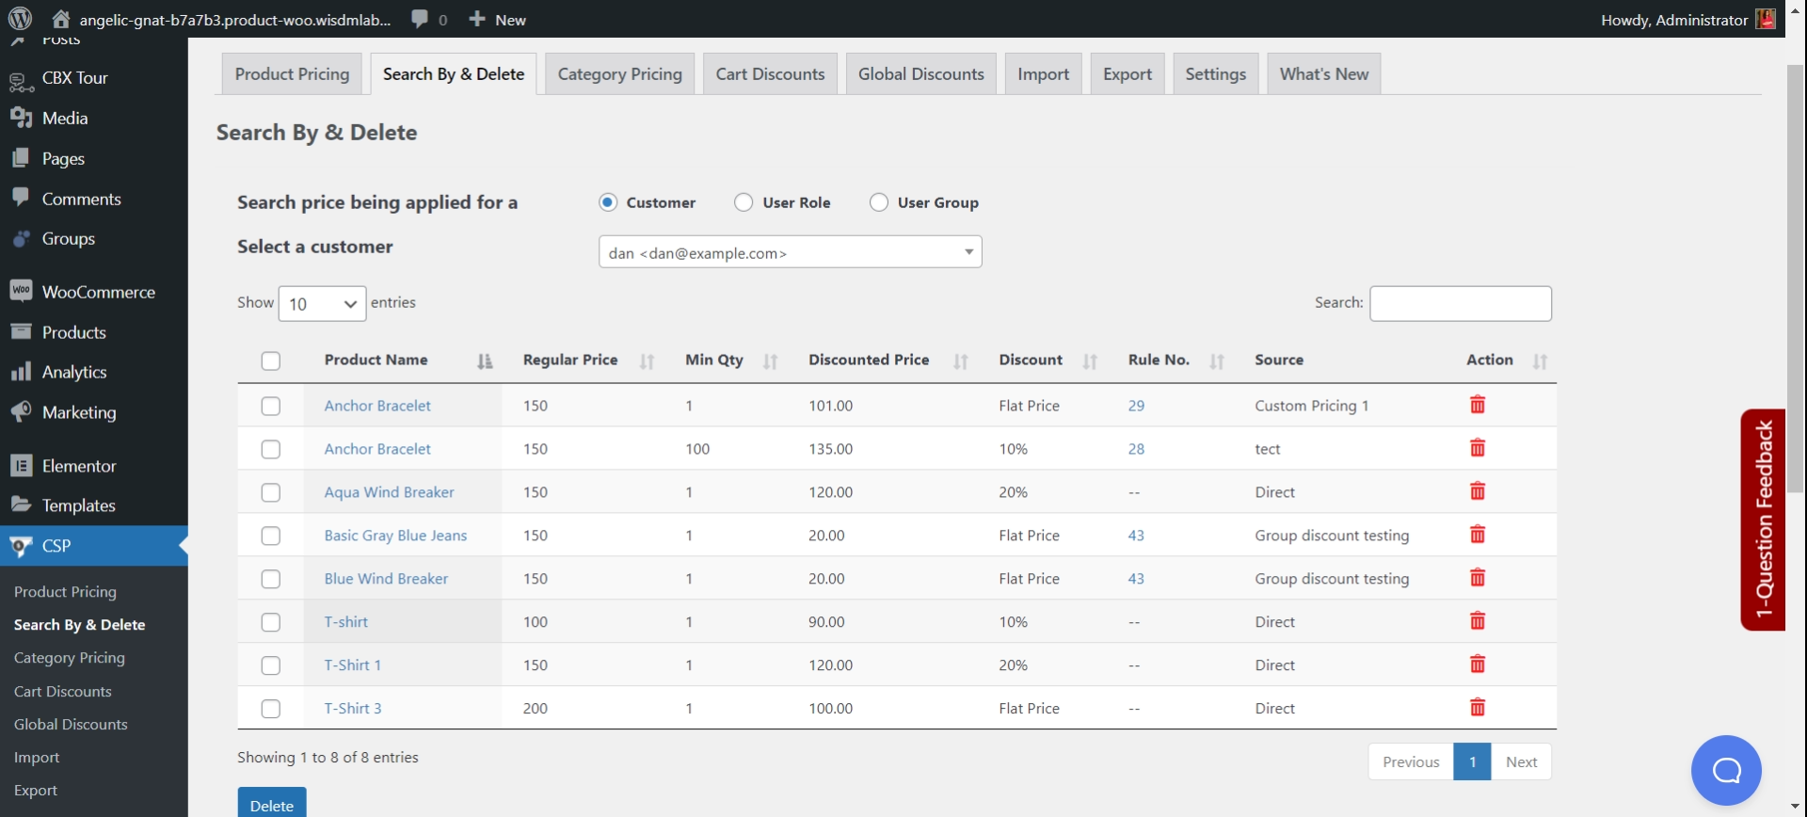Viewport: 1807px width, 817px height.
Task: Sort by Discounted Price column arrows
Action: (961, 361)
